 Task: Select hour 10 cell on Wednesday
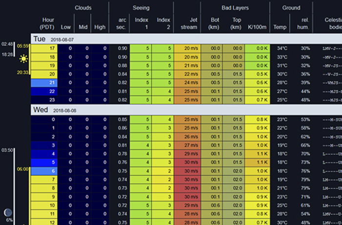44,205
